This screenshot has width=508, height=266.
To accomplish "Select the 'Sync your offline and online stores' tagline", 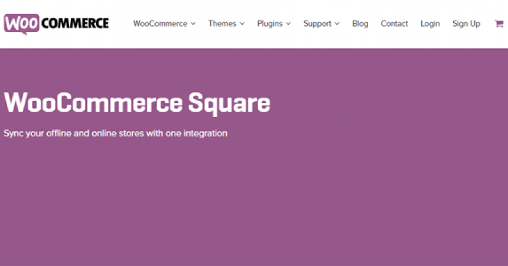I will (115, 134).
